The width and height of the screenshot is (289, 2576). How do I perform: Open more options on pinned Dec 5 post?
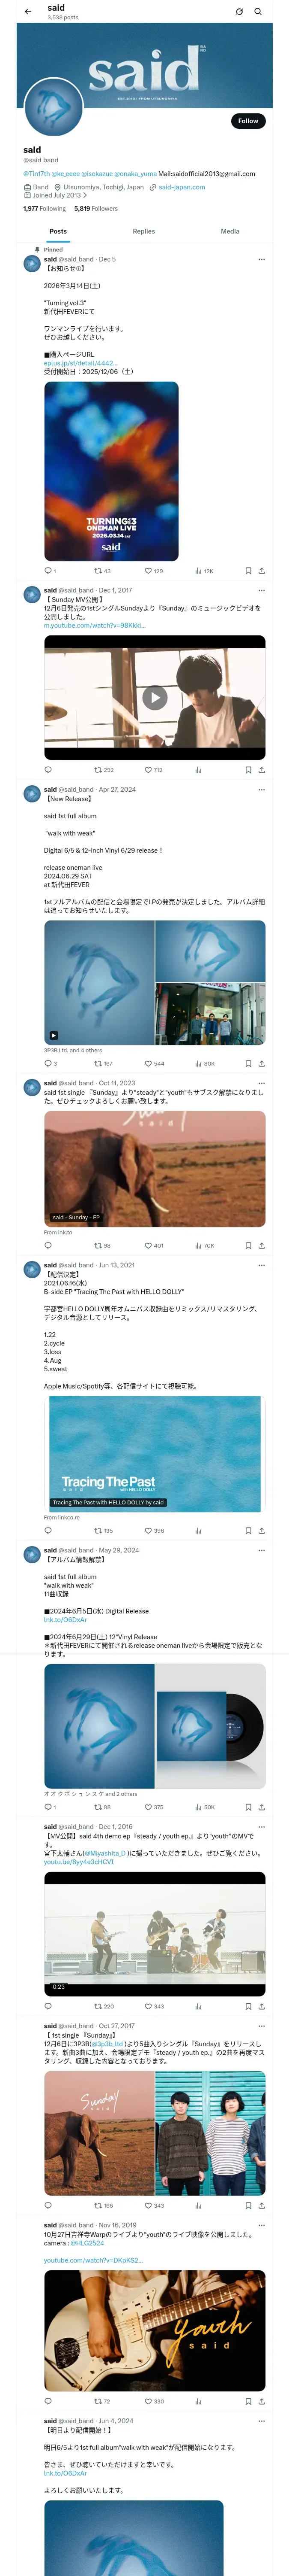262,259
